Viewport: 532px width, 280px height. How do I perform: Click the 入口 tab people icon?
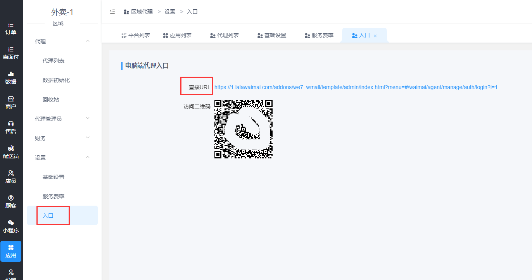354,36
